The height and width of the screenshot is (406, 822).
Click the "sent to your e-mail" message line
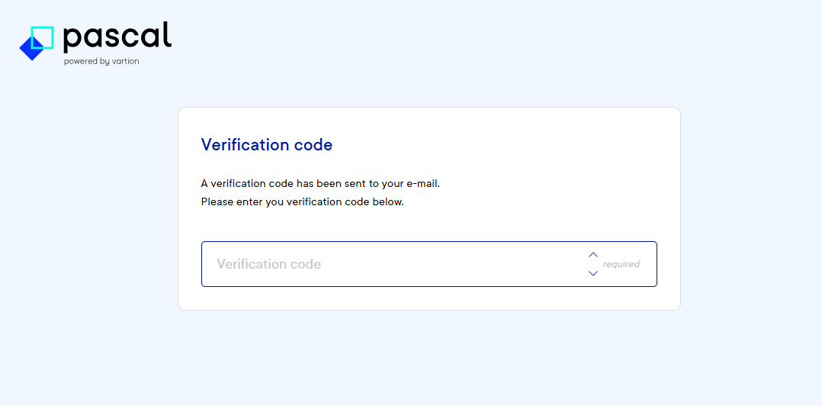(x=320, y=183)
